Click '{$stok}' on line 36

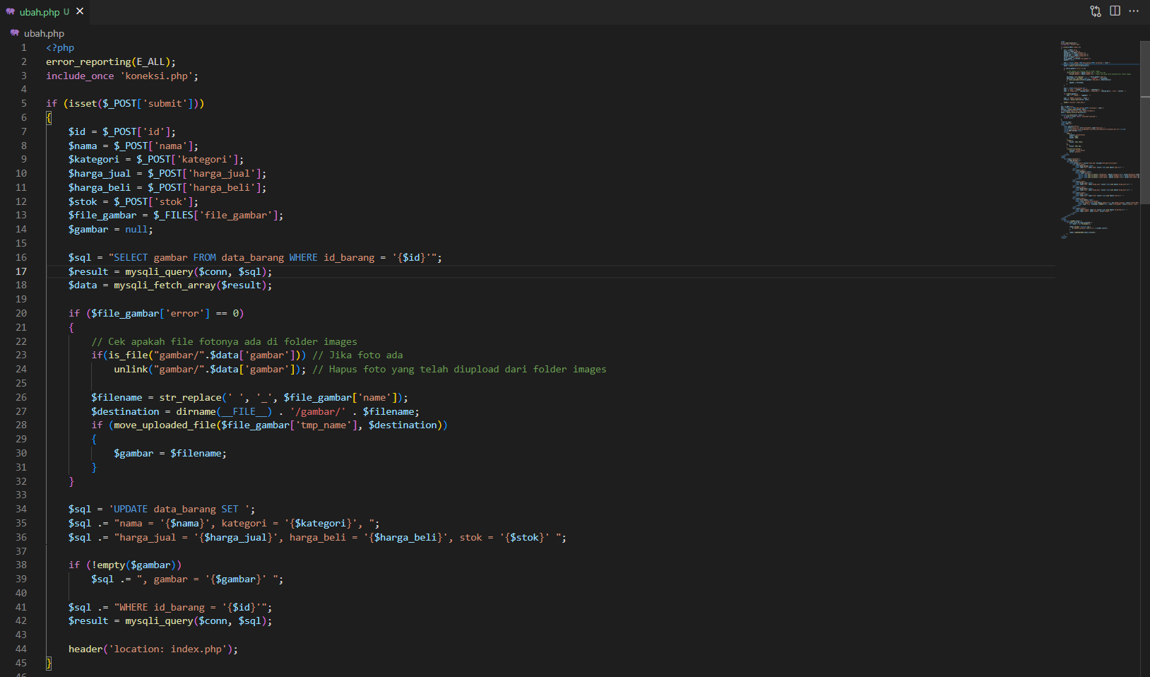tap(525, 538)
